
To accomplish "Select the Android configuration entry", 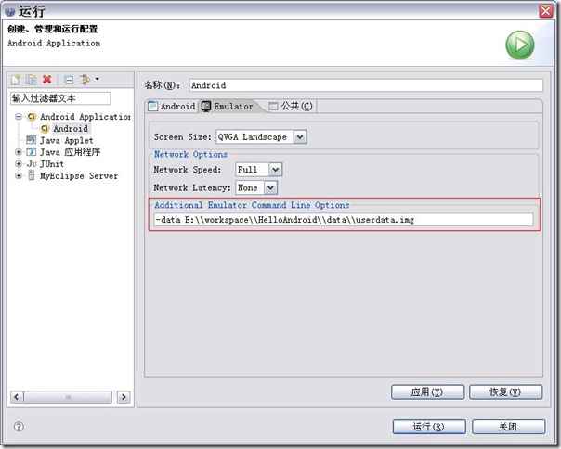I will (71, 128).
